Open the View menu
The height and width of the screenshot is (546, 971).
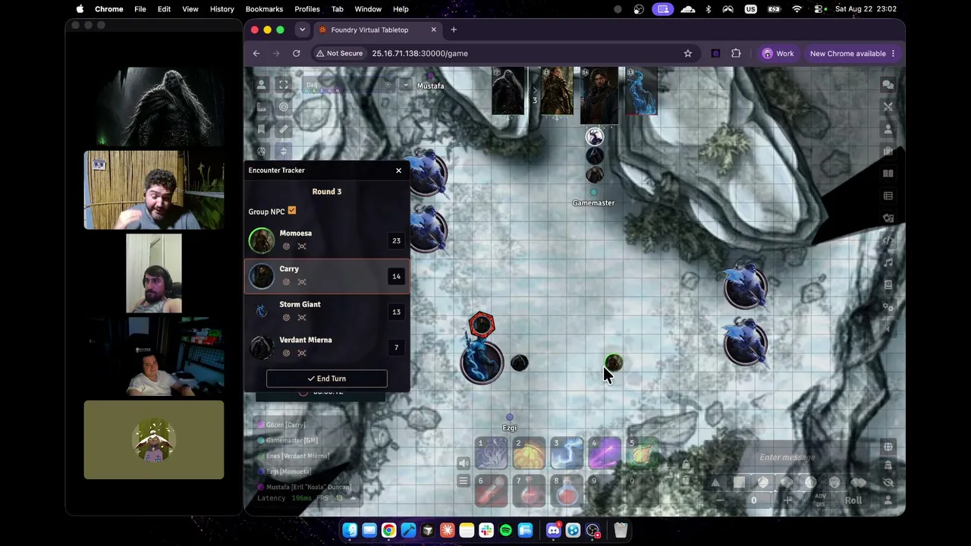coord(190,9)
